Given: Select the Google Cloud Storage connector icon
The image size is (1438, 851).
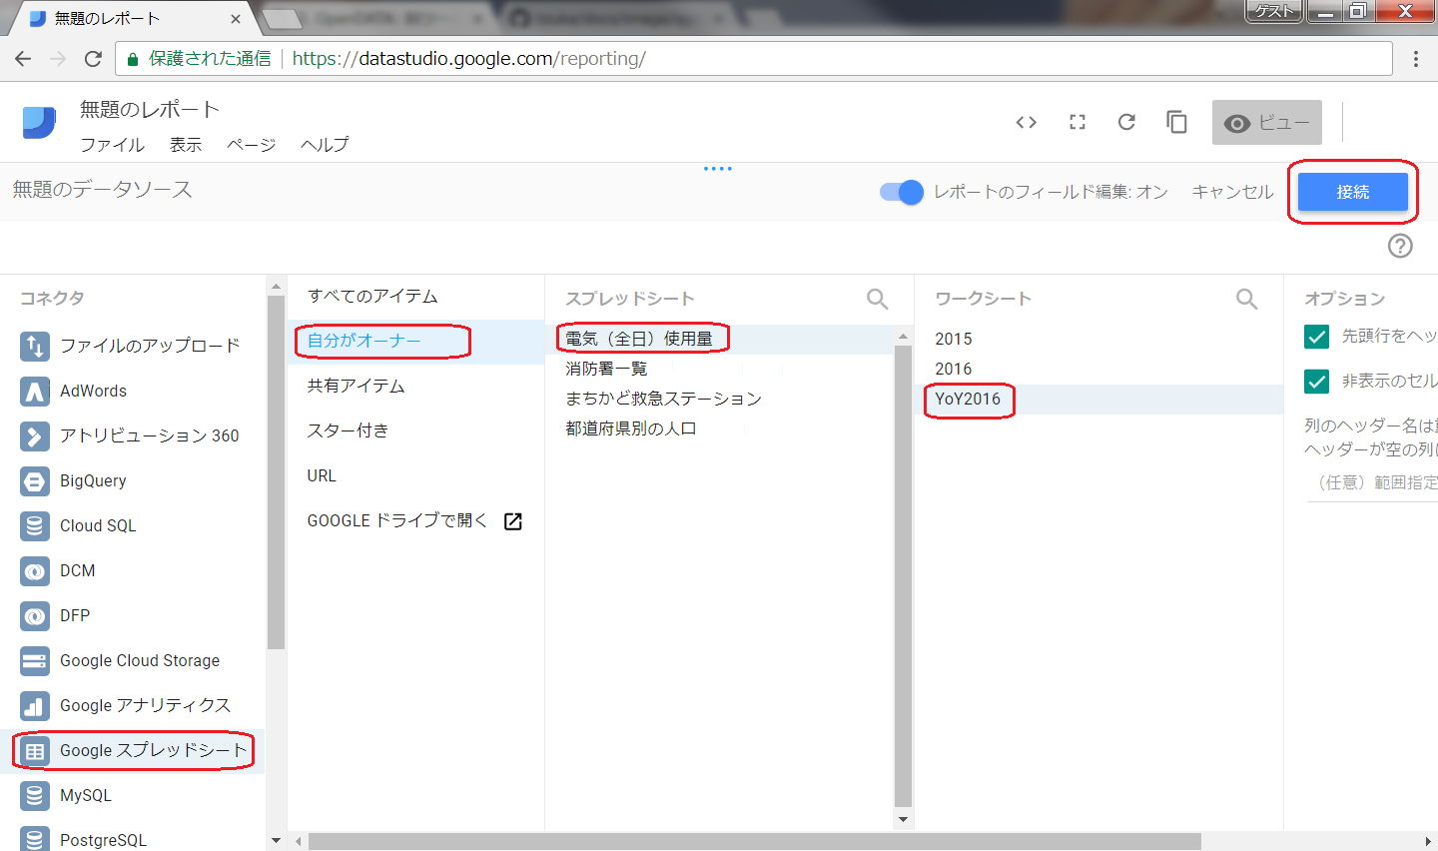Looking at the screenshot, I should tap(35, 660).
